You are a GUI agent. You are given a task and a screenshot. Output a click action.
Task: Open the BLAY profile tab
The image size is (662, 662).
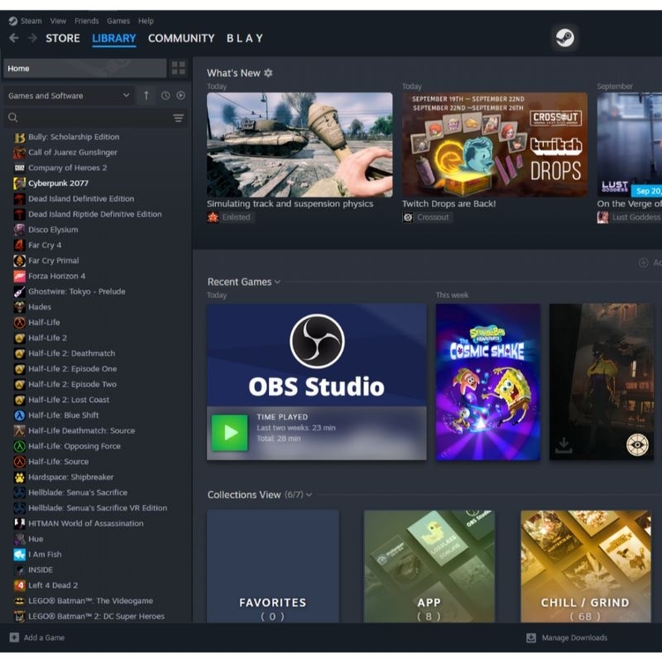[245, 38]
